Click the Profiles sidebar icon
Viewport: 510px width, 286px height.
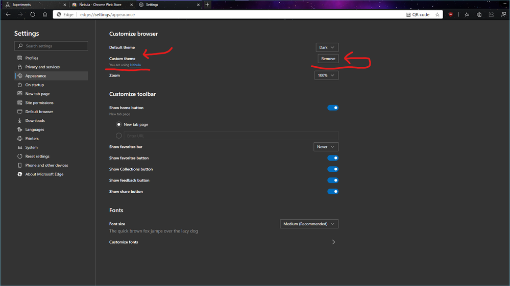click(x=20, y=58)
